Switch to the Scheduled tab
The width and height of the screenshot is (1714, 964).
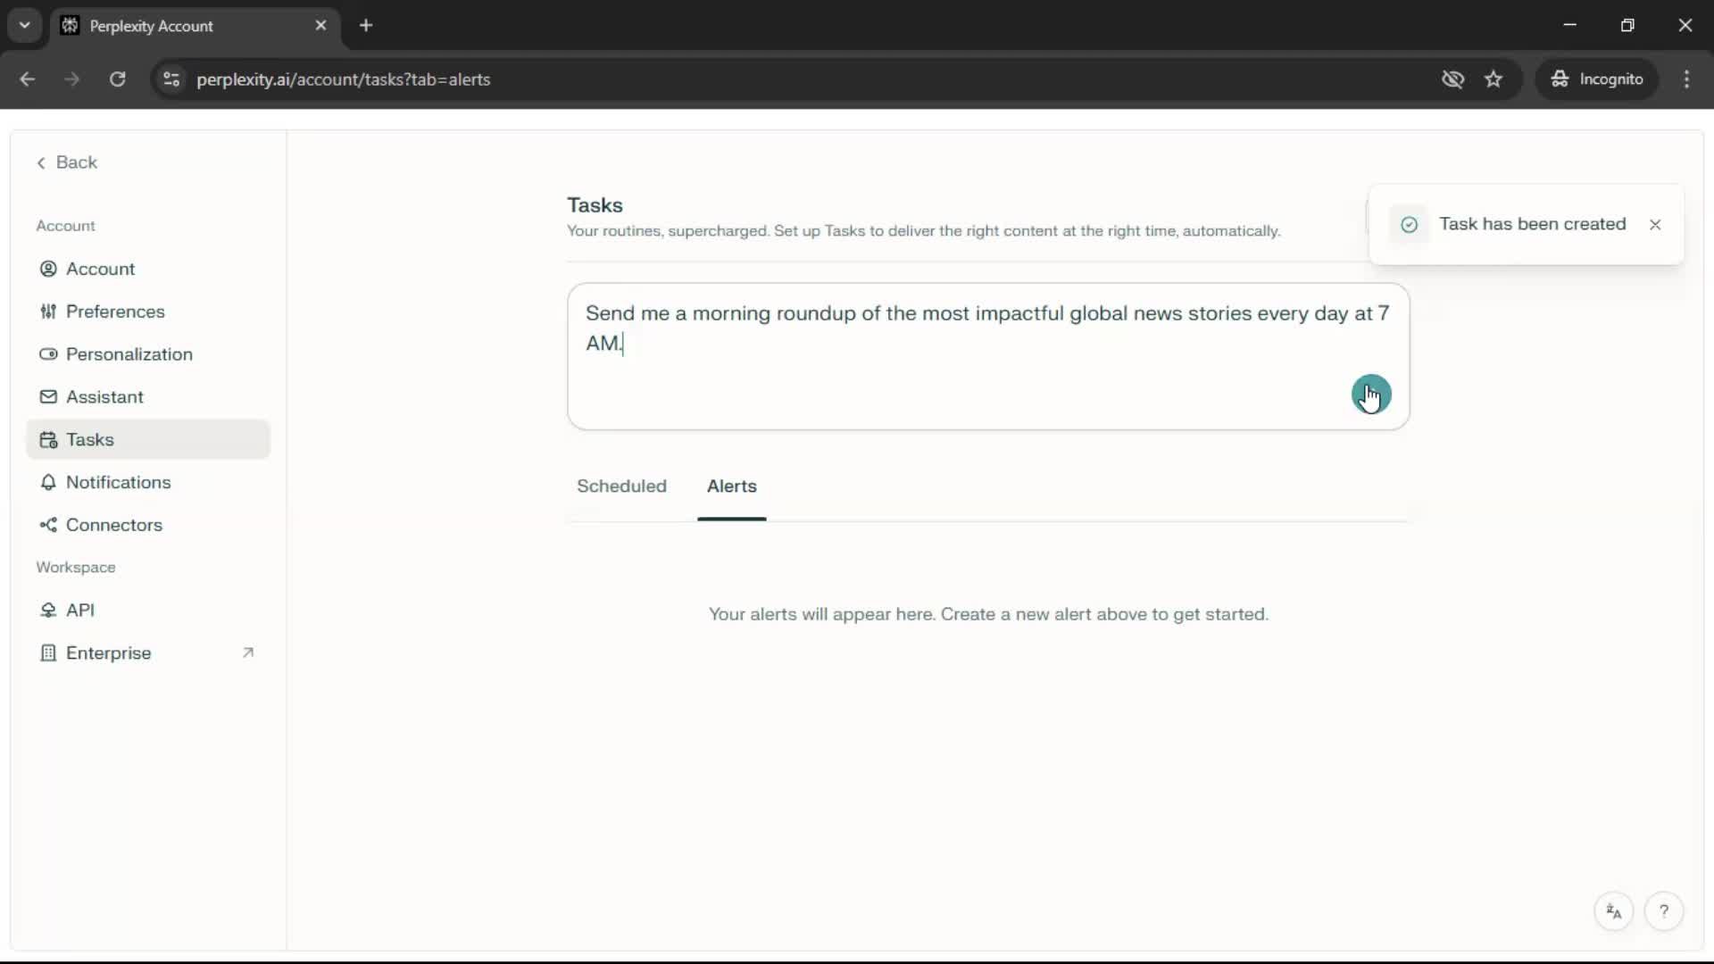[x=621, y=486]
